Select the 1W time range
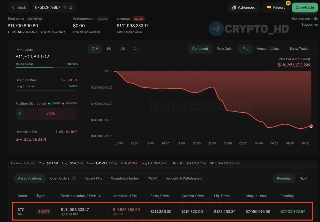Screen dimensions: 320x222 point(109,49)
